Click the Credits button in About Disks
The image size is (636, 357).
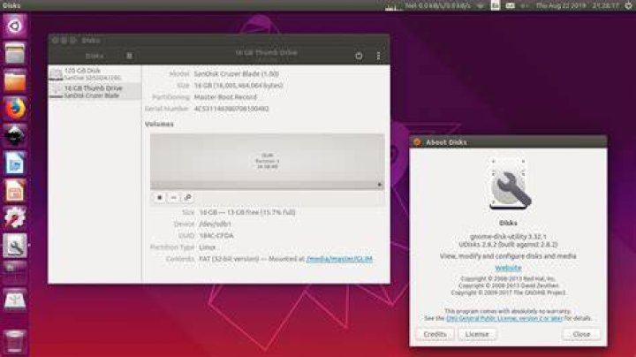point(435,334)
